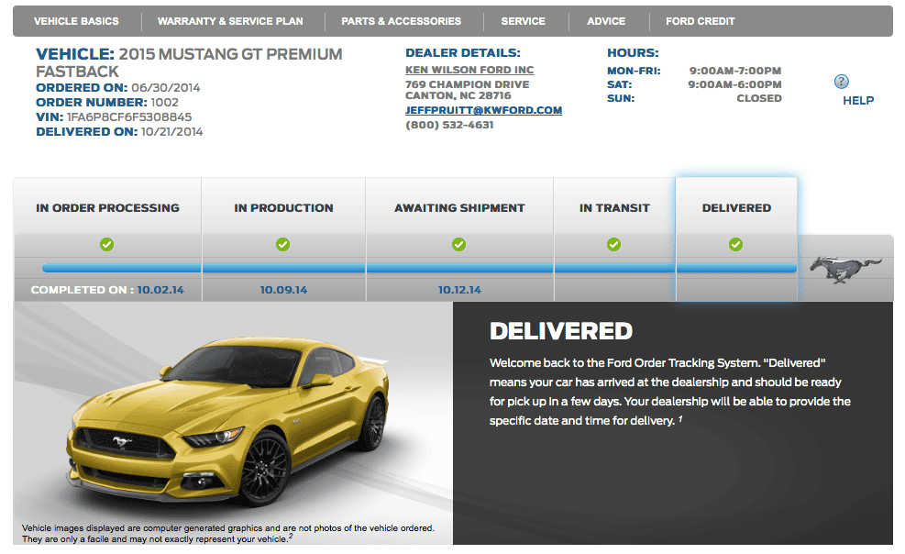Click completed date 10.09.14
The height and width of the screenshot is (554, 905).
coord(283,290)
